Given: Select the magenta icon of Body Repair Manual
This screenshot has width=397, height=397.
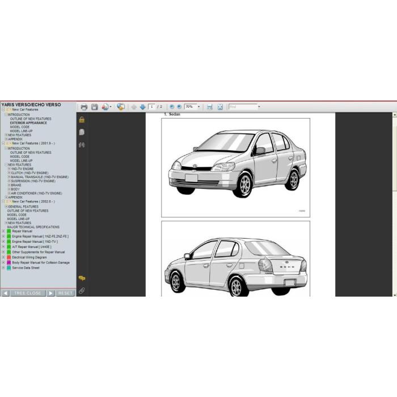Looking at the screenshot, I should (x=9, y=263).
